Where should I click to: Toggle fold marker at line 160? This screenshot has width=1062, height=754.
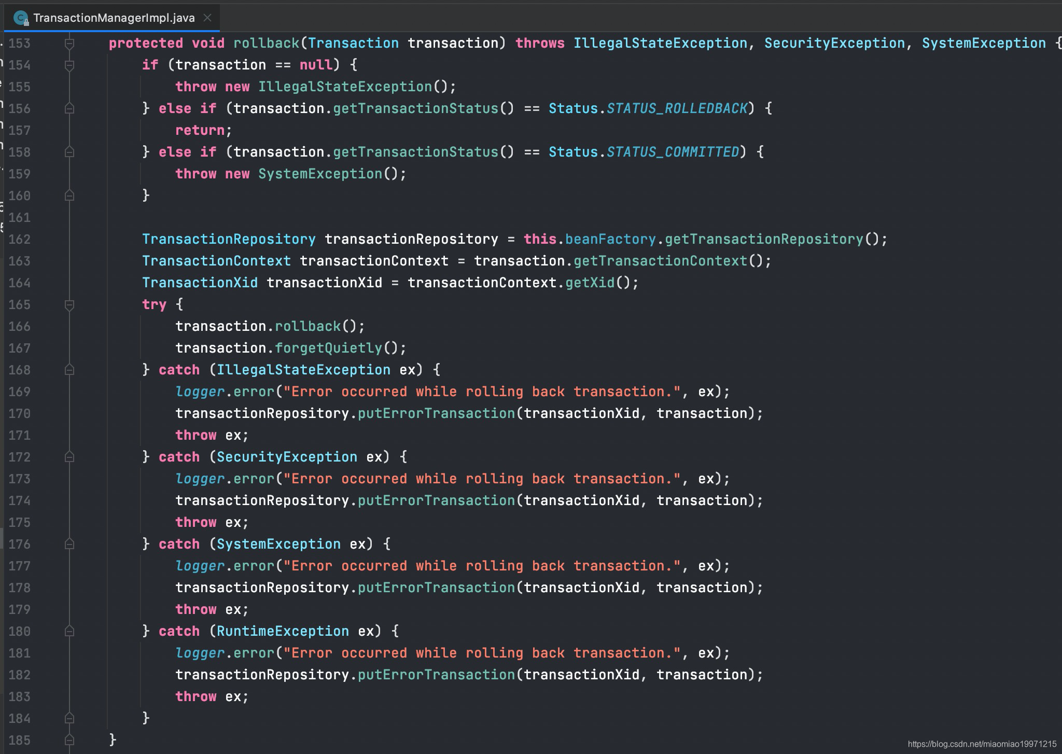click(x=69, y=196)
